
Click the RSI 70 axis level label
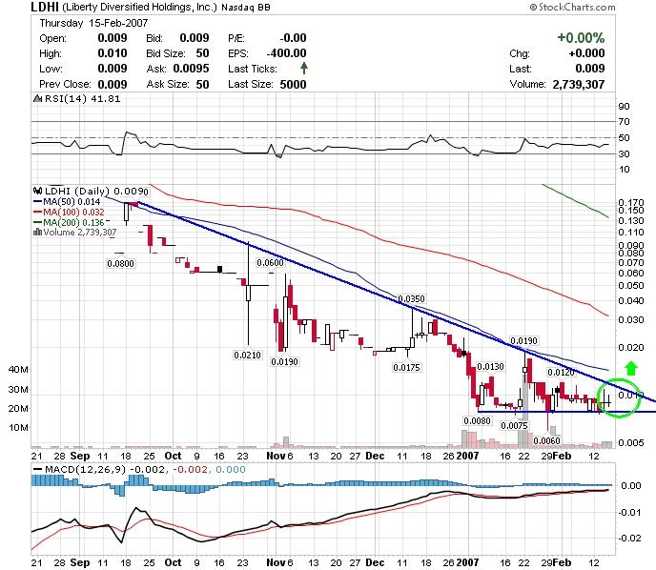pos(624,122)
